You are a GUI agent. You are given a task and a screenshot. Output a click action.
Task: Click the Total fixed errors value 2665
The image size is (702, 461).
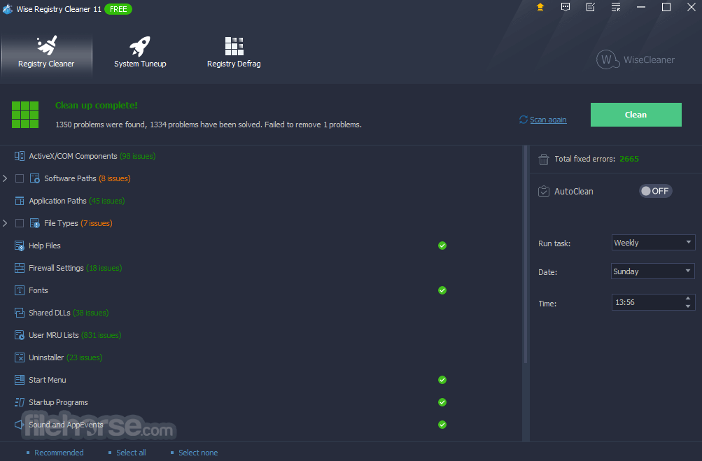[x=629, y=159]
